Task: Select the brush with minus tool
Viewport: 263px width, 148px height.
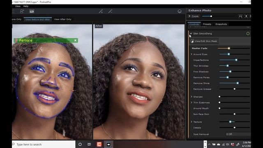Action: pyautogui.click(x=110, y=11)
